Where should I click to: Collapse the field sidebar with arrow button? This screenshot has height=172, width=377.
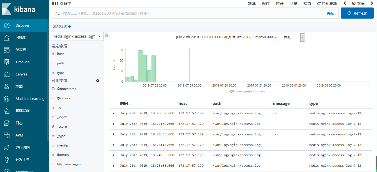click(106, 36)
